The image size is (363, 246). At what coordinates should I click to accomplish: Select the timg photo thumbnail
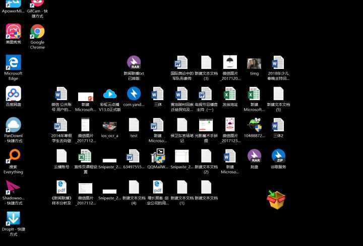coord(254,63)
